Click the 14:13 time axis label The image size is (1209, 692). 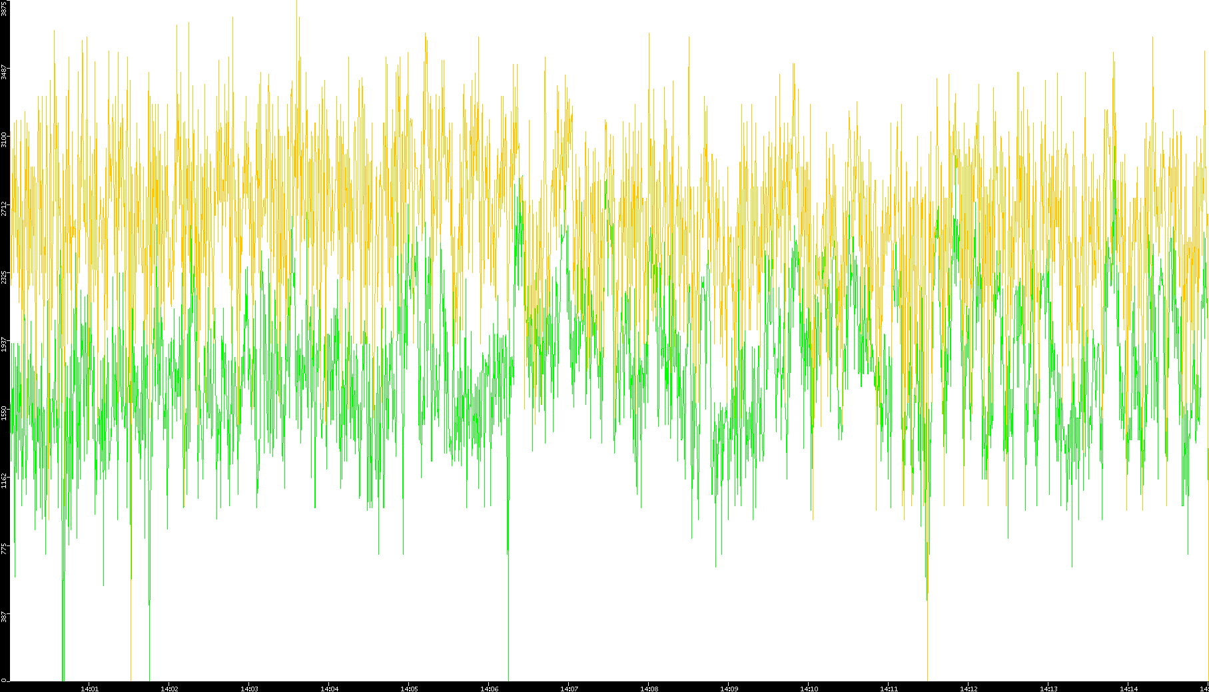[x=1048, y=689]
